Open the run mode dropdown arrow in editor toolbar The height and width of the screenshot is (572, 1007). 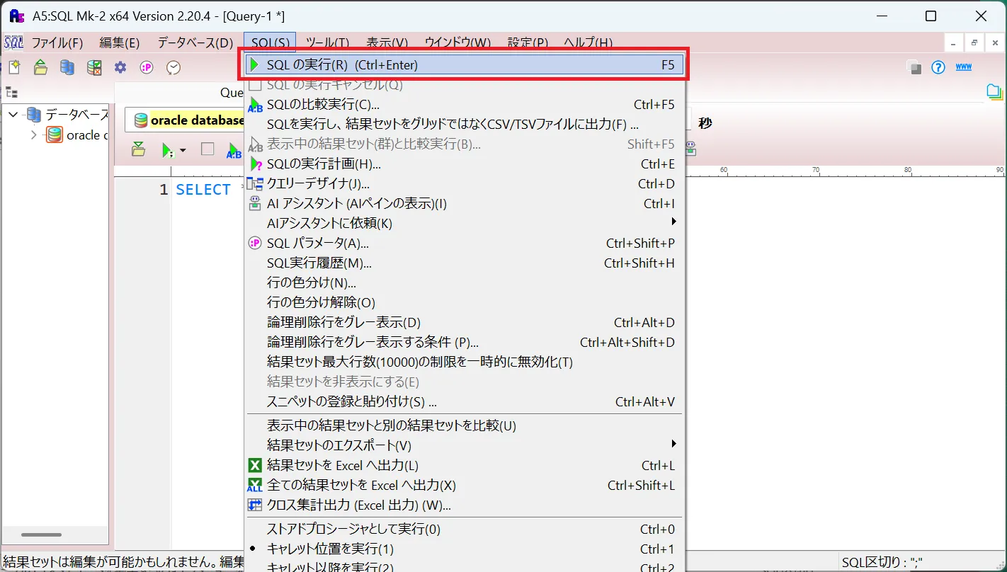click(183, 150)
